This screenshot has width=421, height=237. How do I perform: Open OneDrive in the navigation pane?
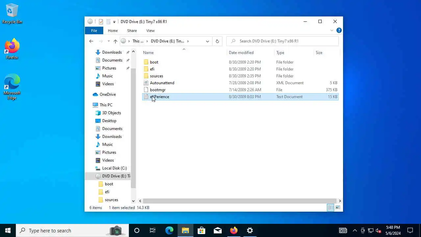coord(108,94)
